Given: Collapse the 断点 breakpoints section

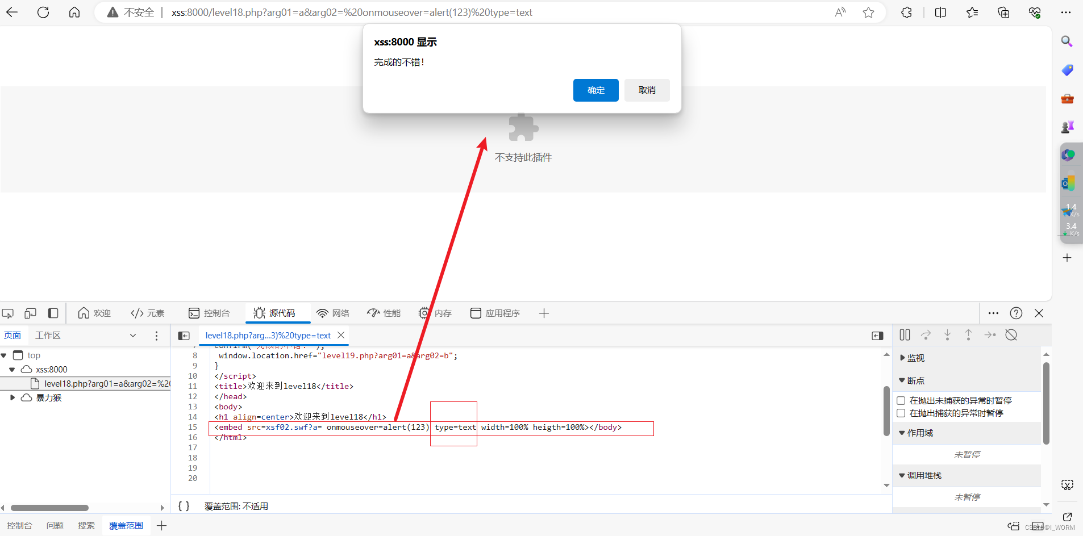Looking at the screenshot, I should (x=913, y=380).
